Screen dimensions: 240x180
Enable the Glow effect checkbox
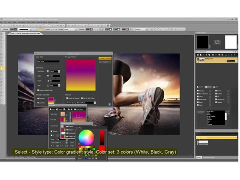[x=198, y=96]
